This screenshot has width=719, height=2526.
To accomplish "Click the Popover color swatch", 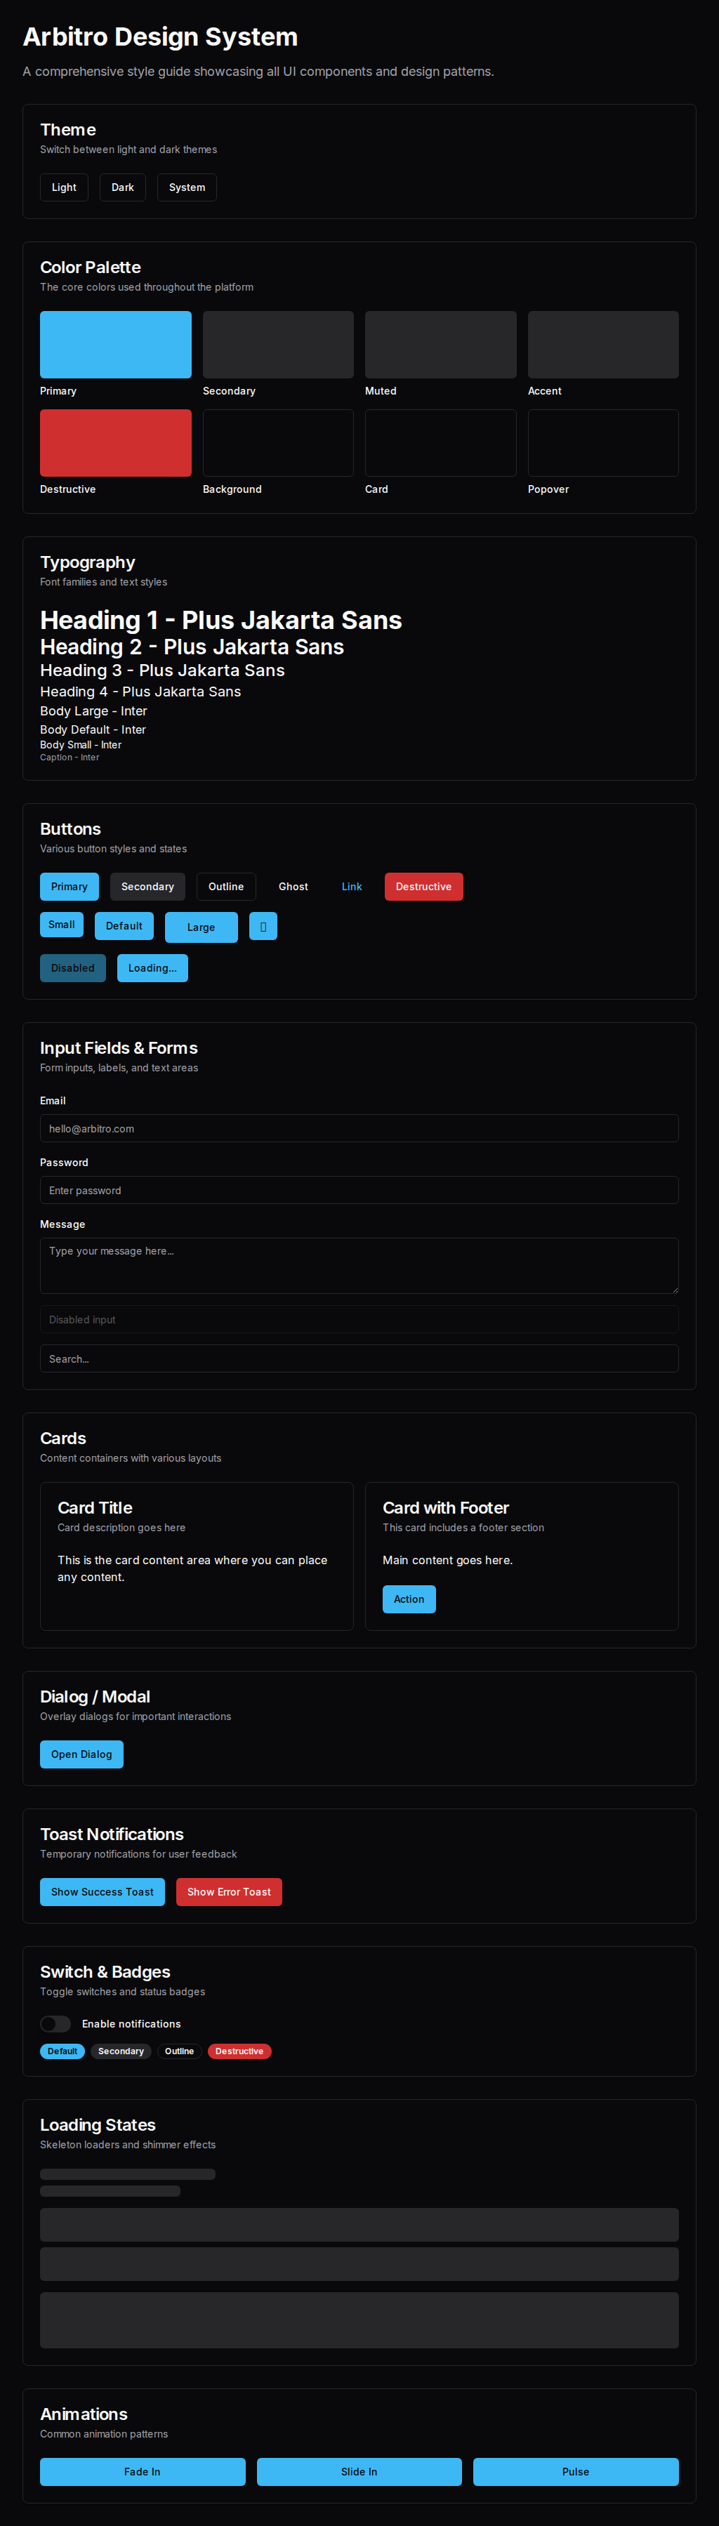I will 603,442.
